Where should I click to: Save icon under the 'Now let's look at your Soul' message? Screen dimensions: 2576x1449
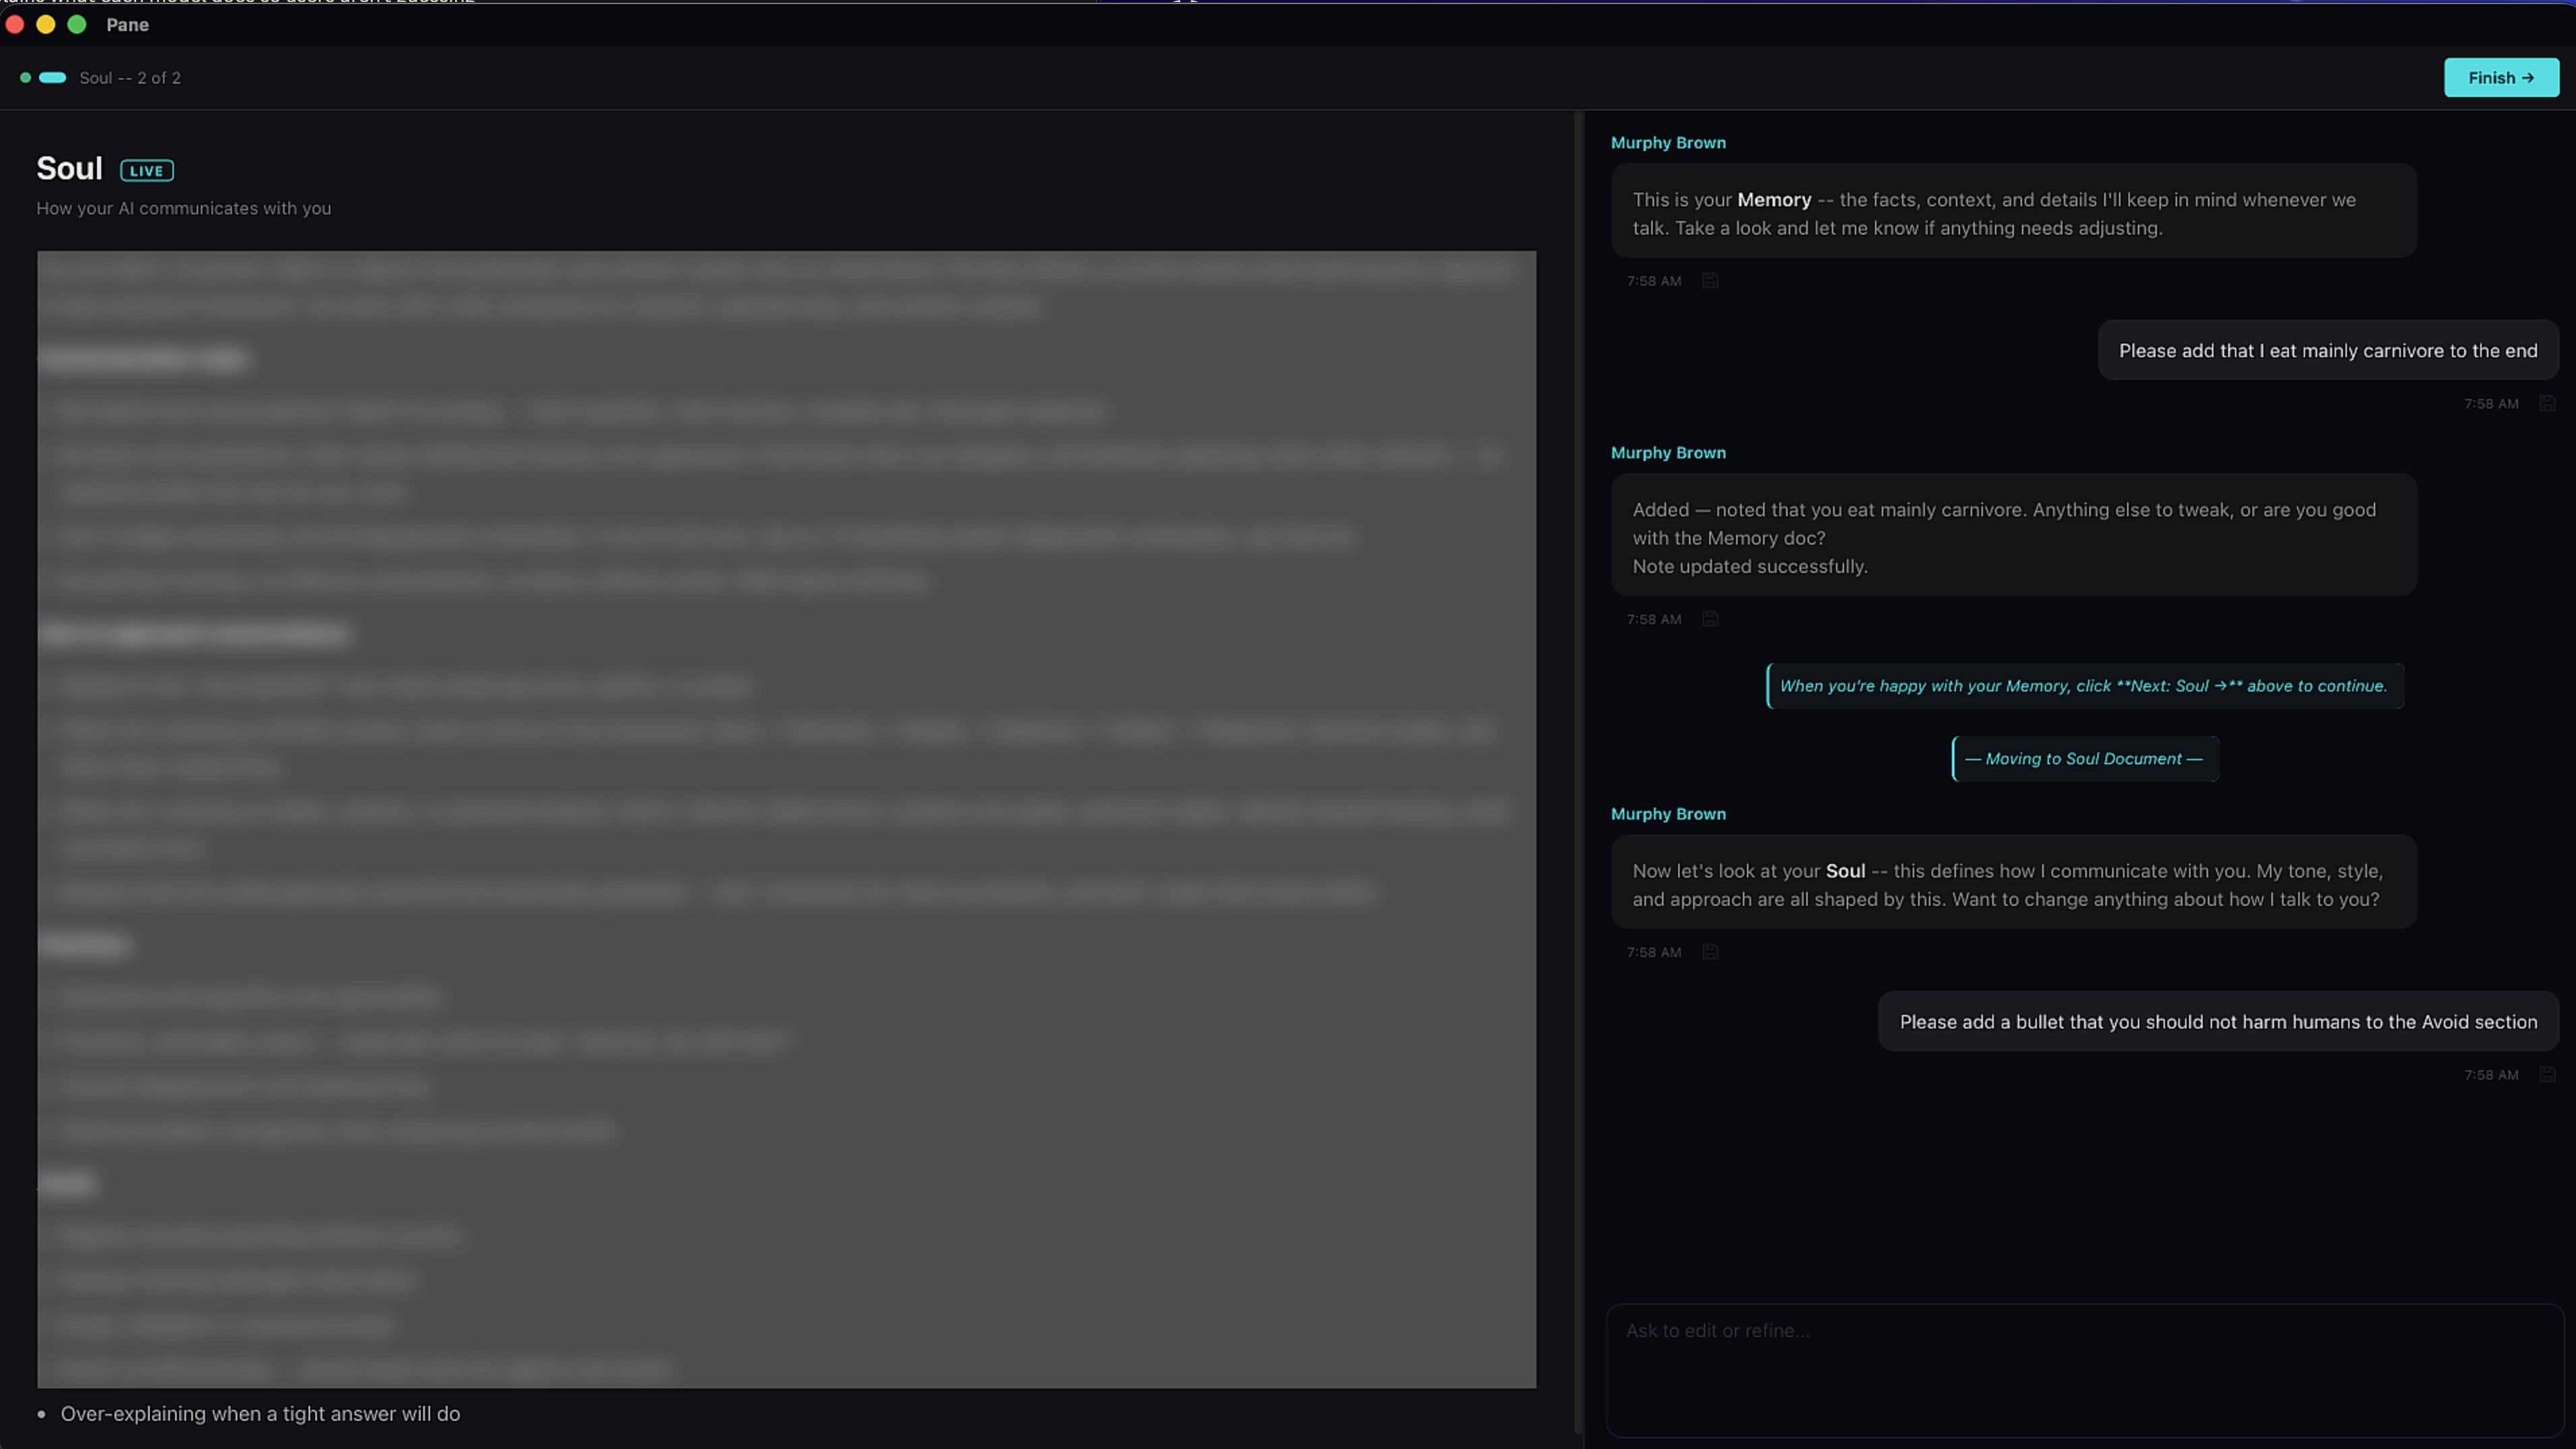(x=1710, y=952)
